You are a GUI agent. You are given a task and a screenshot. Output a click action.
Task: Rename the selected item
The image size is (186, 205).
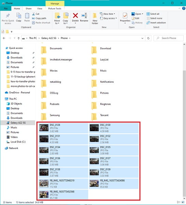tap(84, 17)
